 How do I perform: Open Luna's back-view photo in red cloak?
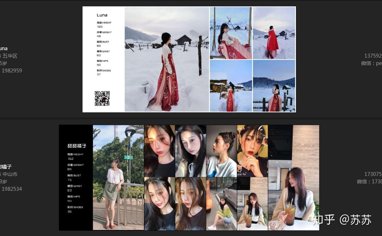[x=274, y=33]
